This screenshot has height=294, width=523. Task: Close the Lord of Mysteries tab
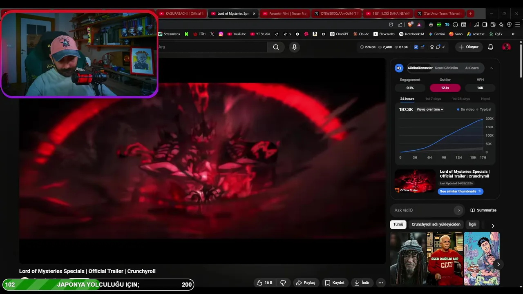click(x=254, y=13)
